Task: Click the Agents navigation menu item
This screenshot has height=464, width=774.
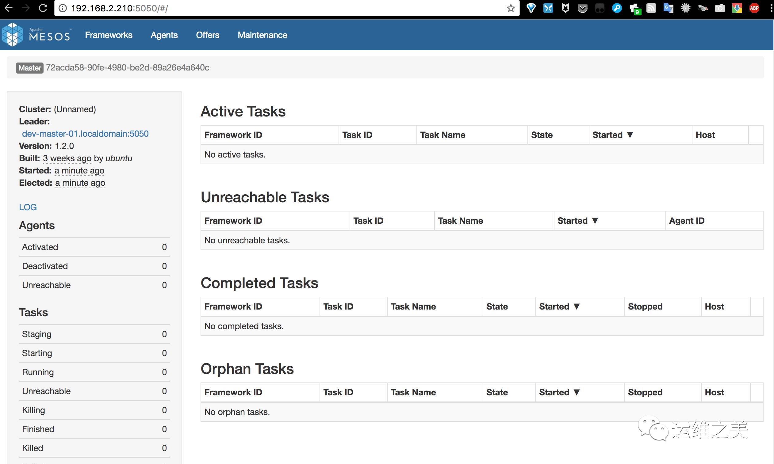Action: (164, 35)
